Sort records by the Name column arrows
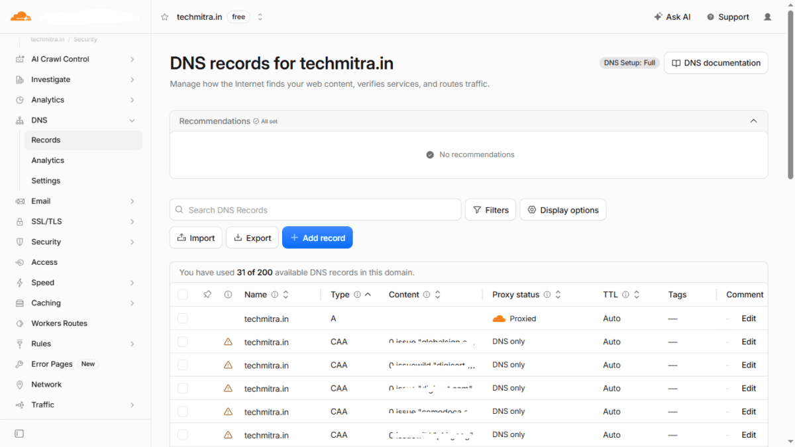The height and width of the screenshot is (447, 795). point(286,295)
